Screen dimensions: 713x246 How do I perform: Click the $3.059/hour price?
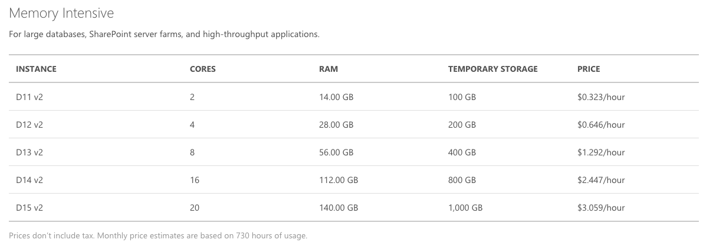click(600, 208)
